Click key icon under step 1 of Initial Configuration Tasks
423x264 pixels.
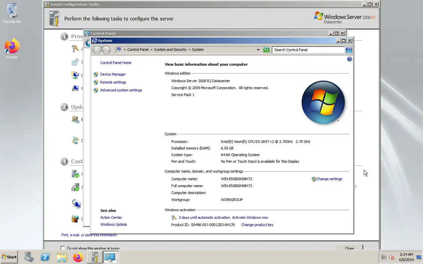pyautogui.click(x=75, y=49)
